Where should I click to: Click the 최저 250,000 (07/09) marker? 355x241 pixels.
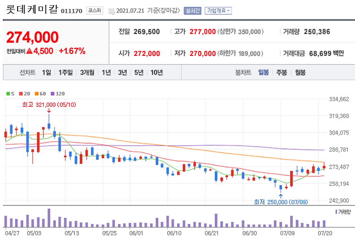pos(281,202)
